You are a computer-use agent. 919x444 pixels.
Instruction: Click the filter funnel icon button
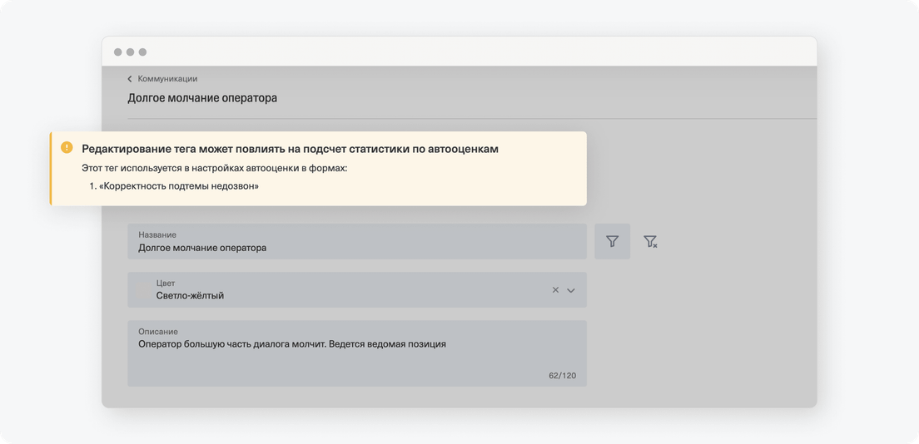[612, 241]
